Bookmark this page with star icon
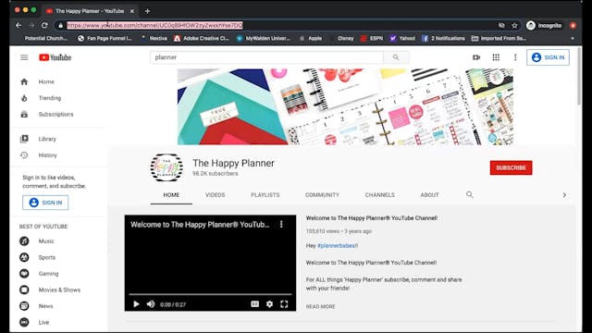Screen dimensions: 592x333 click(x=514, y=26)
